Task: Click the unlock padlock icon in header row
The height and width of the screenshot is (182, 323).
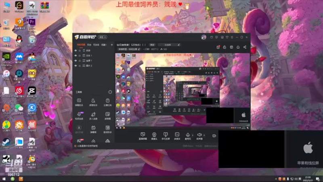Action: coord(224,47)
